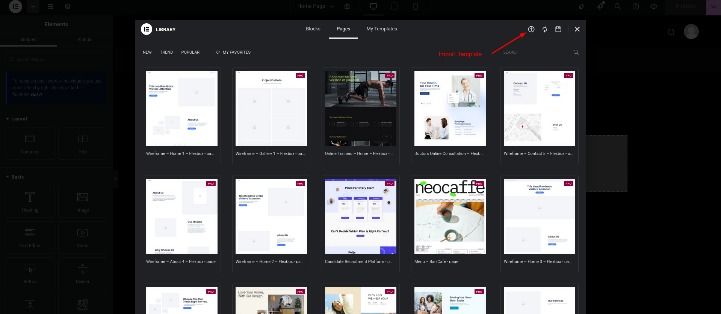Open Wireframe – Gallery 1 template thumbnail
The height and width of the screenshot is (314, 721).
coord(271,108)
